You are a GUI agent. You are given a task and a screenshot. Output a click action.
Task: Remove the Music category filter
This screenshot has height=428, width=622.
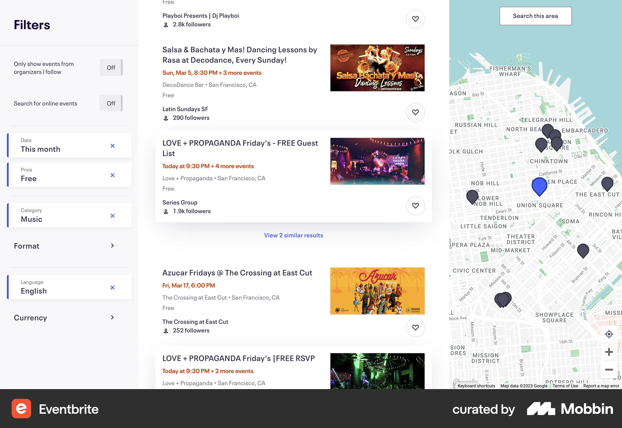coord(112,215)
